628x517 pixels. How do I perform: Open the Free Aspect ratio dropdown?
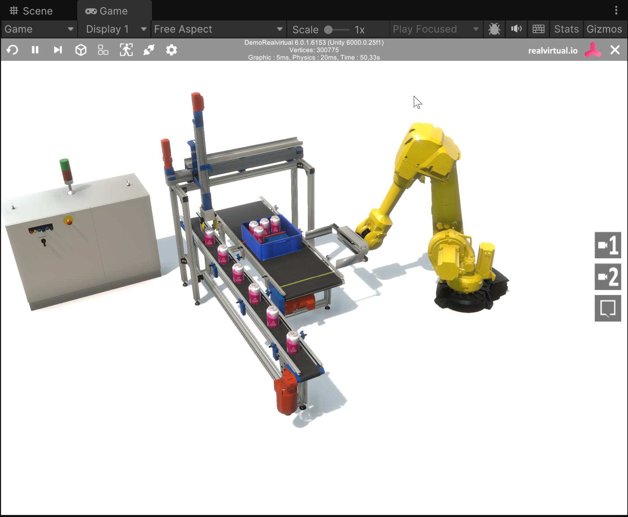coord(218,29)
